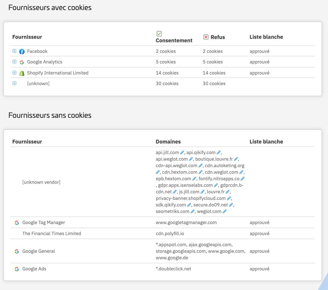The image size is (328, 290).
Task: Click the green Consentement check icon
Action: (159, 34)
